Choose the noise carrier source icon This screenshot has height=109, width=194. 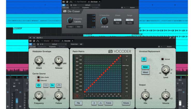(x=46, y=85)
